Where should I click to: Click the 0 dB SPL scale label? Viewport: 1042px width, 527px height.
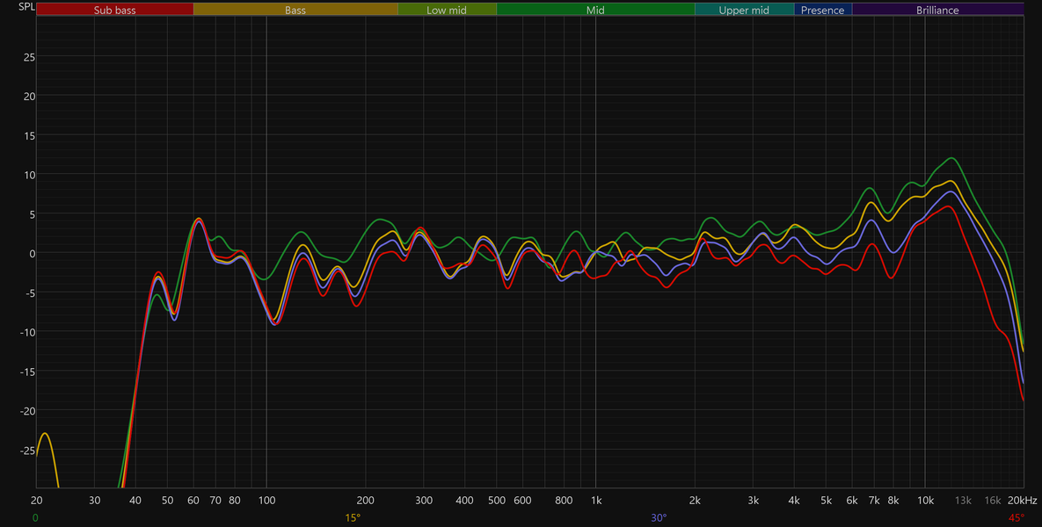point(33,254)
